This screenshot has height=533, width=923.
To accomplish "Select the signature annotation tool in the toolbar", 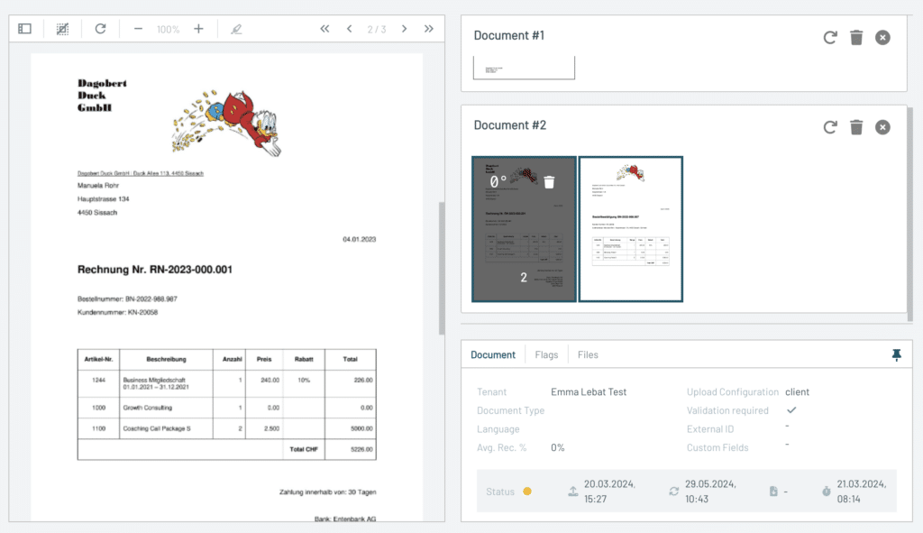I will click(235, 28).
